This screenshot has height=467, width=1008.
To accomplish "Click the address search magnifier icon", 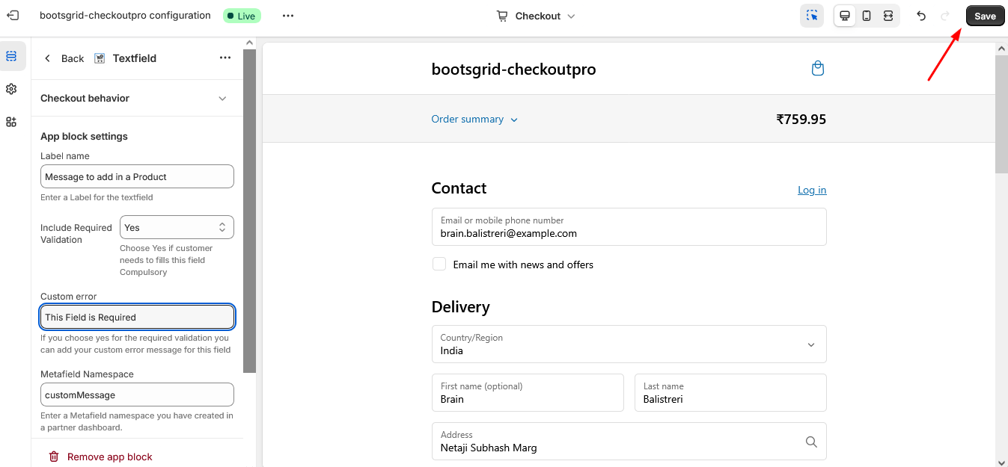I will point(811,442).
